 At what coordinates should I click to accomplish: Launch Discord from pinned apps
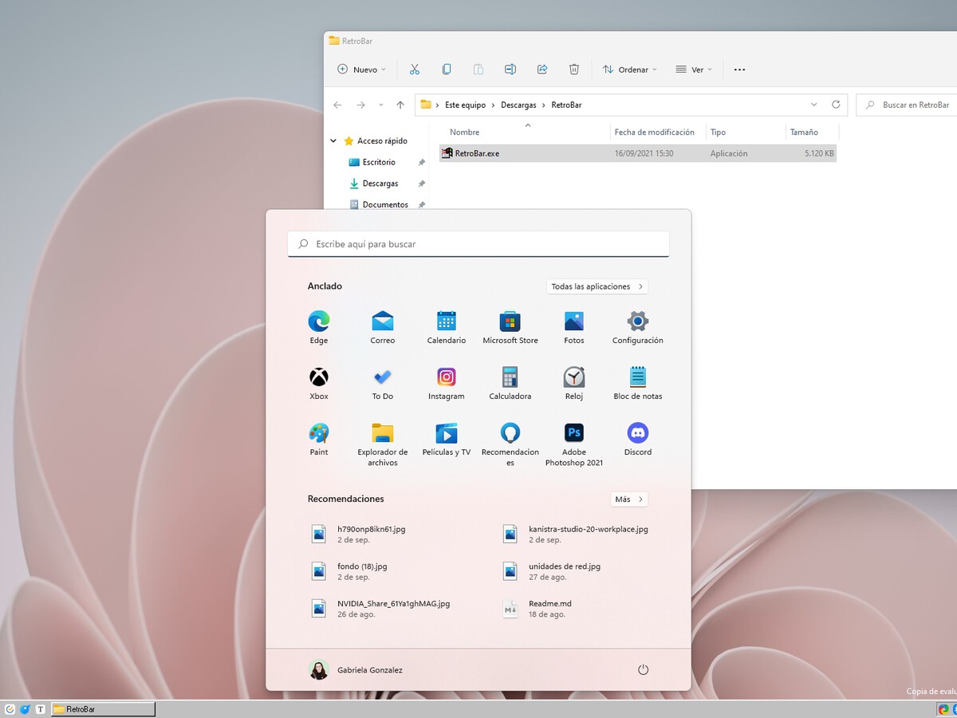pyautogui.click(x=638, y=439)
